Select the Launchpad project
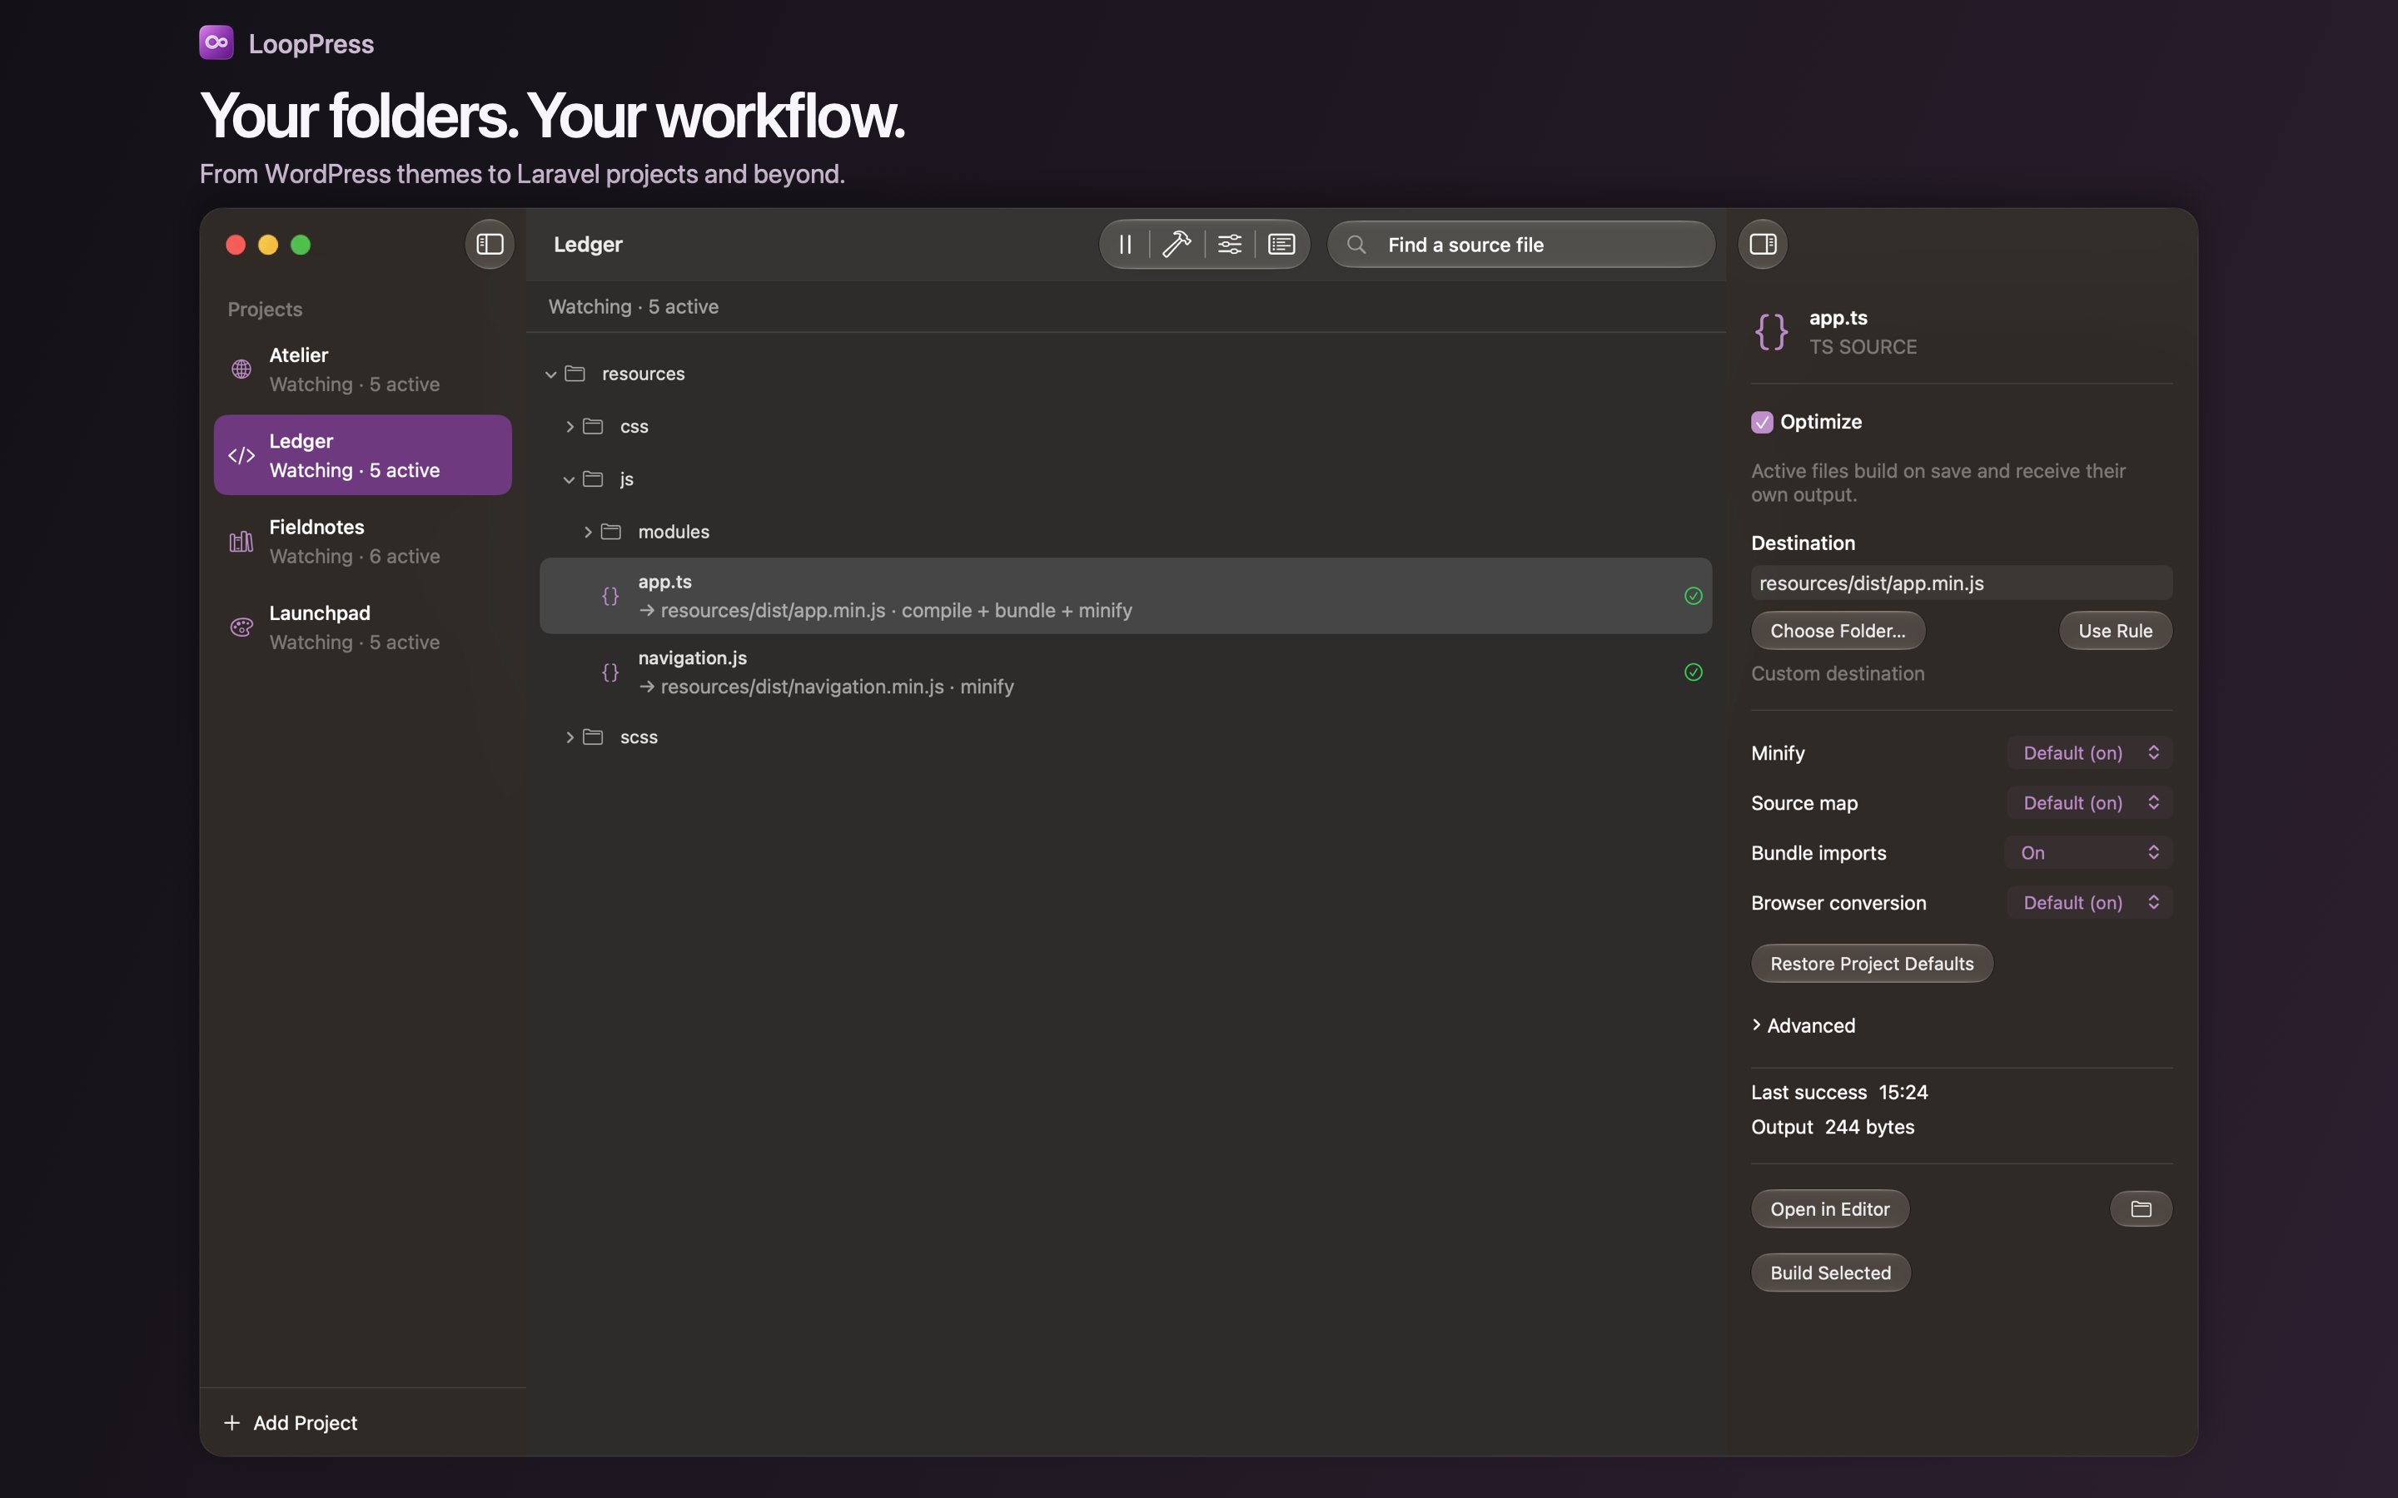Viewport: 2398px width, 1498px height. [363, 627]
